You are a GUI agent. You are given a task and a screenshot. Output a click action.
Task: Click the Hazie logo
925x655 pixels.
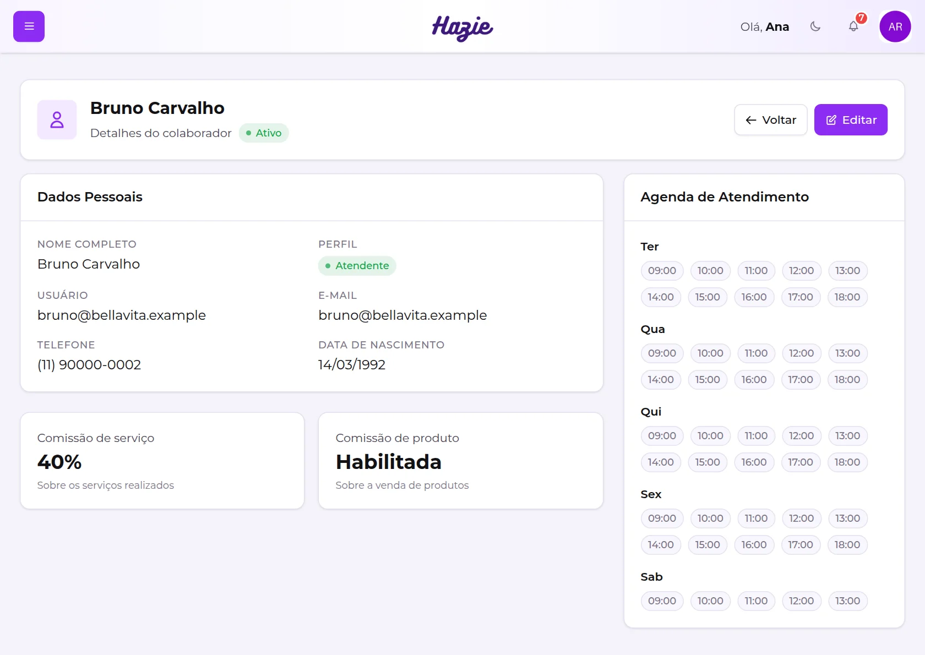click(x=463, y=28)
